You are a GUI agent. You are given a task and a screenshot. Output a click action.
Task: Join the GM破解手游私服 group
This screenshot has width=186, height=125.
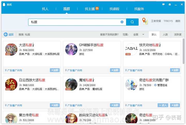[x=115, y=70]
